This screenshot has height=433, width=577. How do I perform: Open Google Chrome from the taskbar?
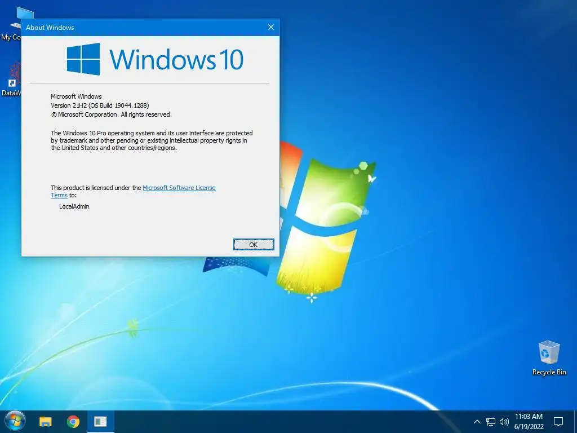coord(73,422)
